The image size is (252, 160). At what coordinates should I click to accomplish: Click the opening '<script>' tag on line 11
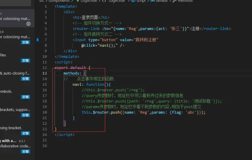click(x=63, y=62)
